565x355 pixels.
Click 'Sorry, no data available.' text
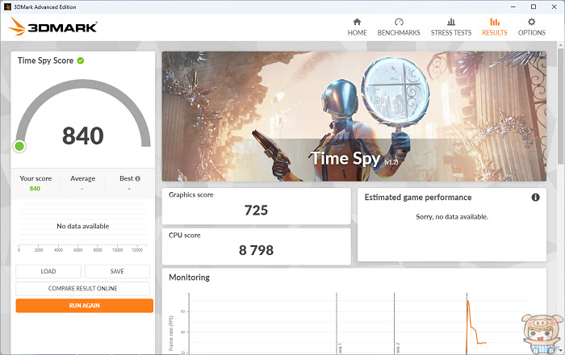point(452,217)
